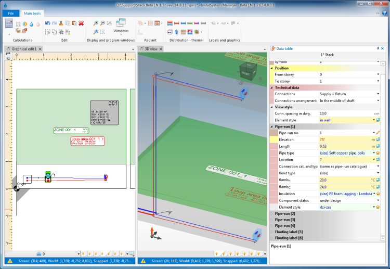Collapse the View style section
Image resolution: width=390 pixels, height=269 pixels.
(x=271, y=107)
